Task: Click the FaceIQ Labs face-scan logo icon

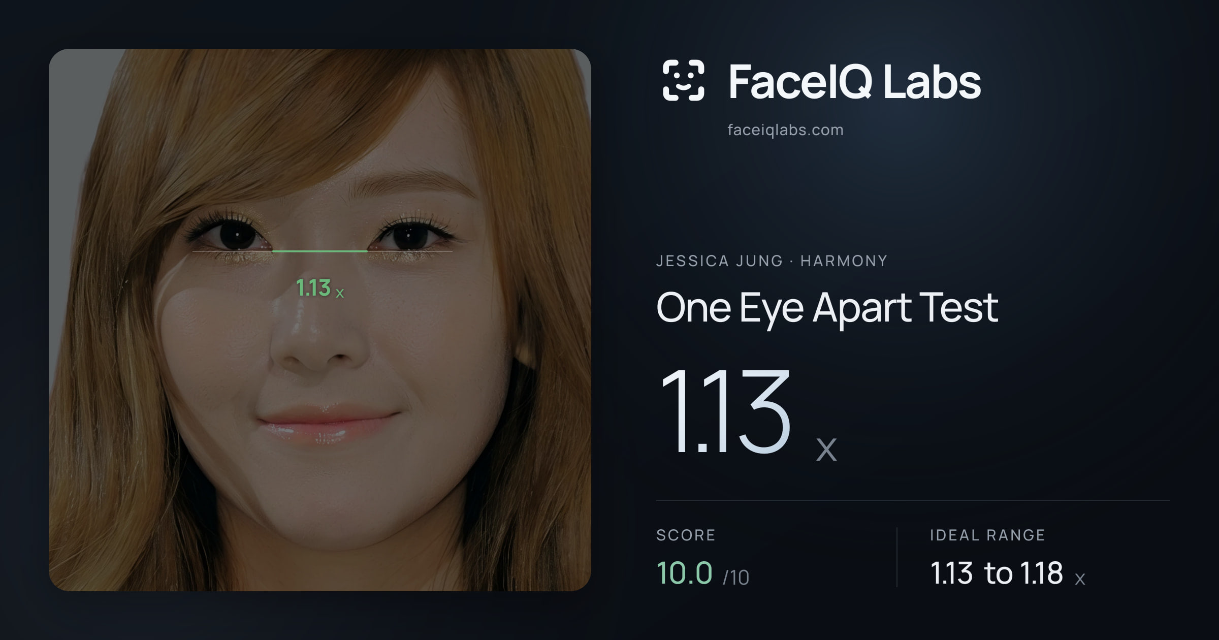Action: pyautogui.click(x=683, y=80)
